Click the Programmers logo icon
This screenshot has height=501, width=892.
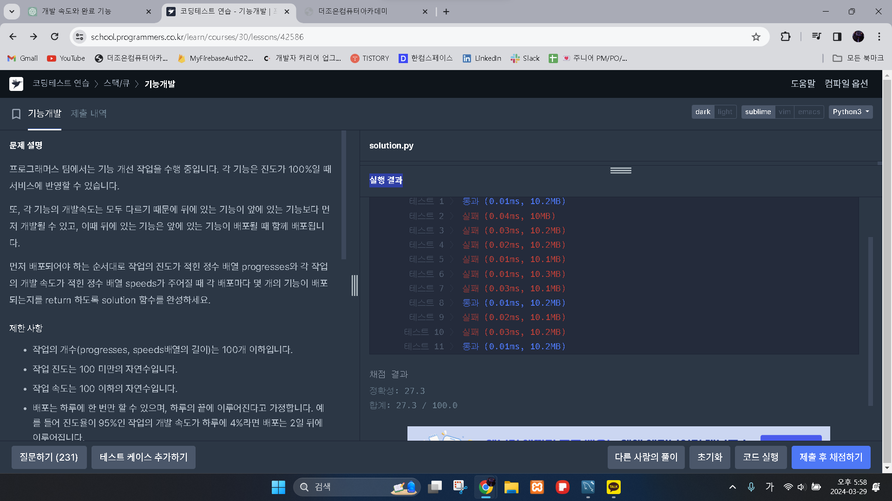[16, 84]
